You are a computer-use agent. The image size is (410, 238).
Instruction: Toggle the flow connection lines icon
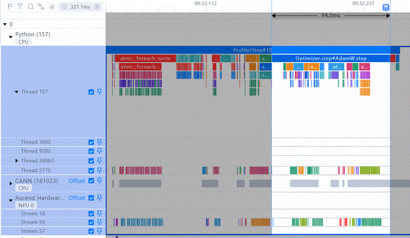point(41,7)
